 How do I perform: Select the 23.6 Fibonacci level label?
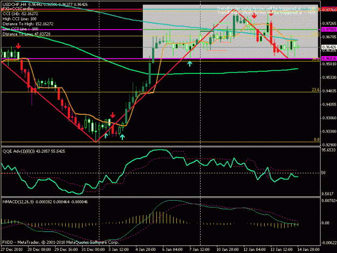tap(315, 90)
